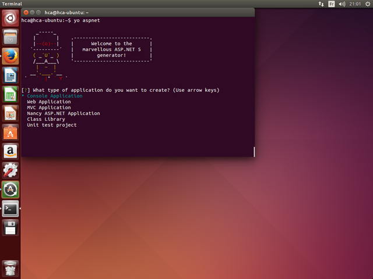The height and width of the screenshot is (279, 373).
Task: Click the 'Welcome to the' banner text
Action: pos(111,44)
